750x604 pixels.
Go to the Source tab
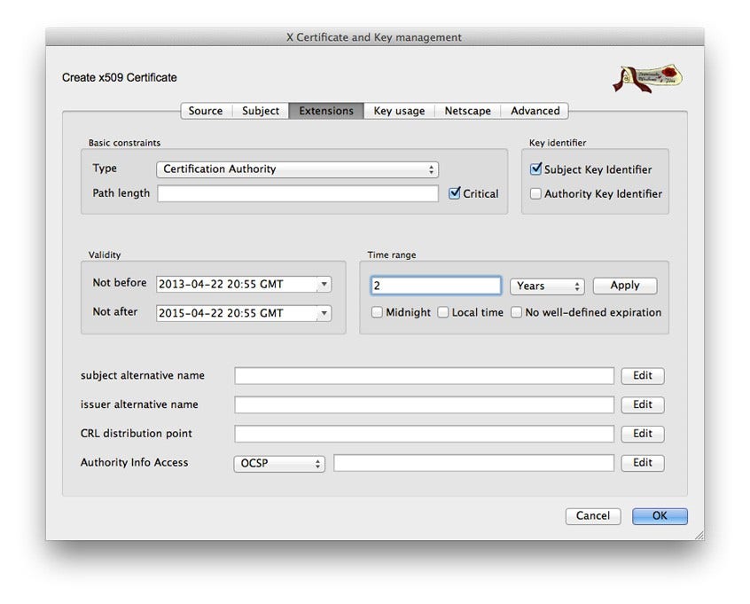(x=205, y=111)
